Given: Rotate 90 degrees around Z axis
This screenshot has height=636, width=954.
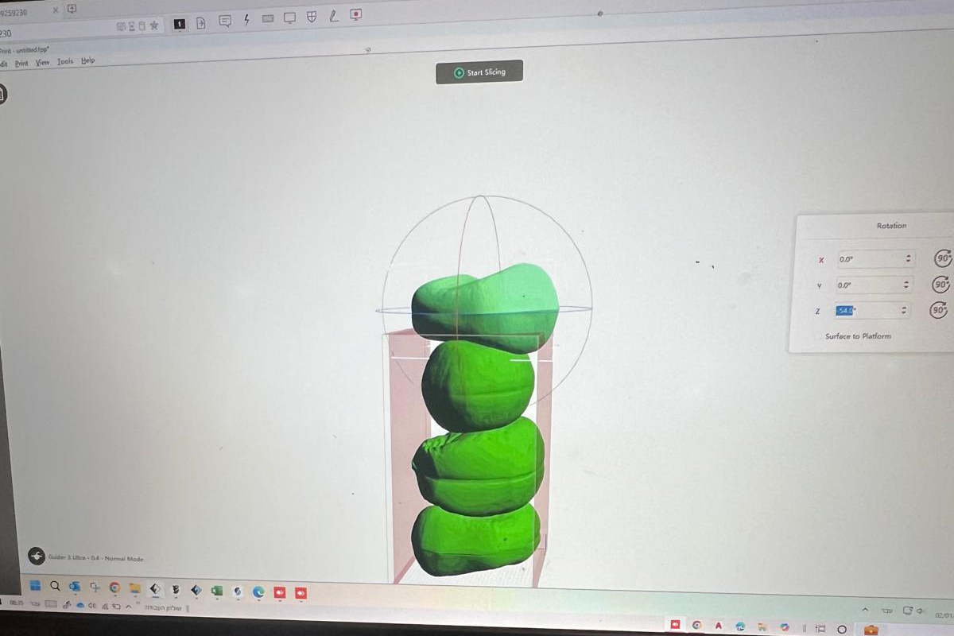Looking at the screenshot, I should coord(940,310).
